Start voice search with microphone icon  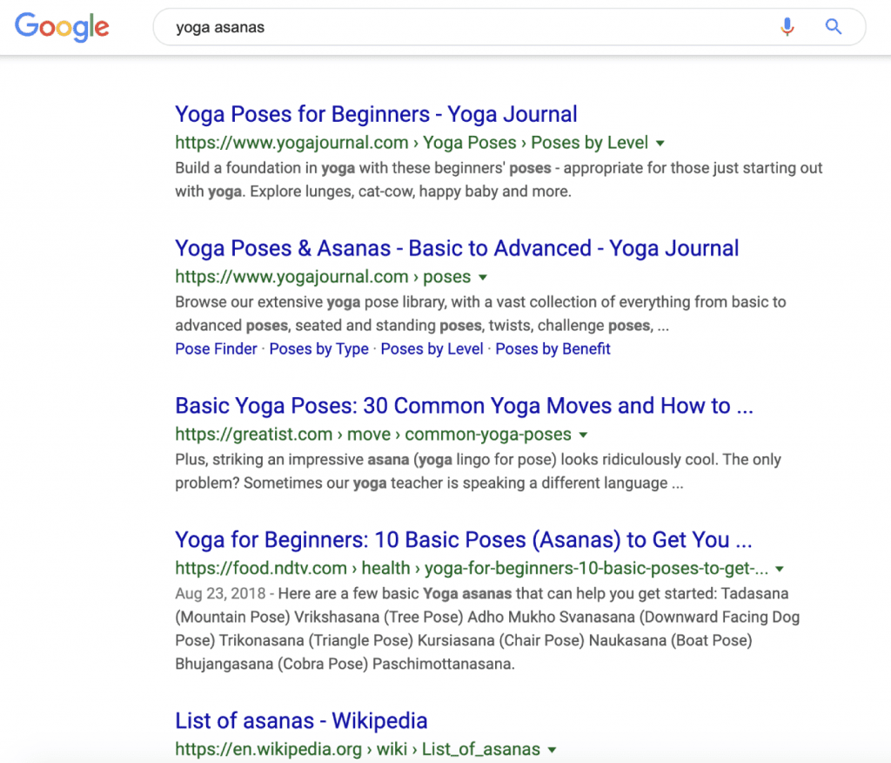787,27
